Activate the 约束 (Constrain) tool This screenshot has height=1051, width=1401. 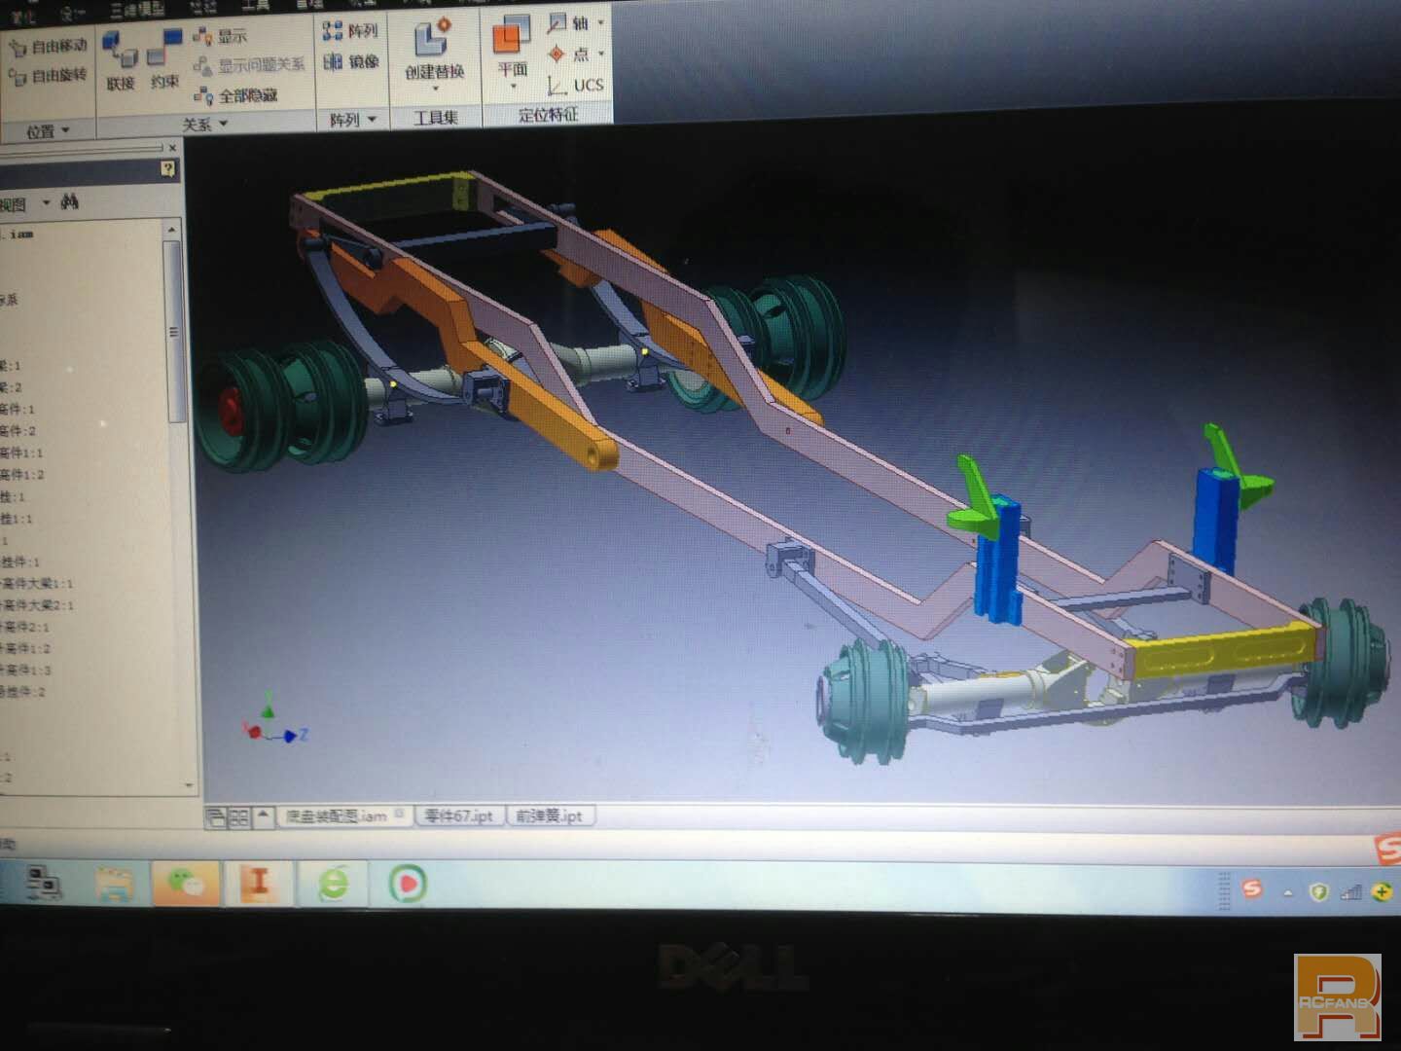[x=165, y=60]
